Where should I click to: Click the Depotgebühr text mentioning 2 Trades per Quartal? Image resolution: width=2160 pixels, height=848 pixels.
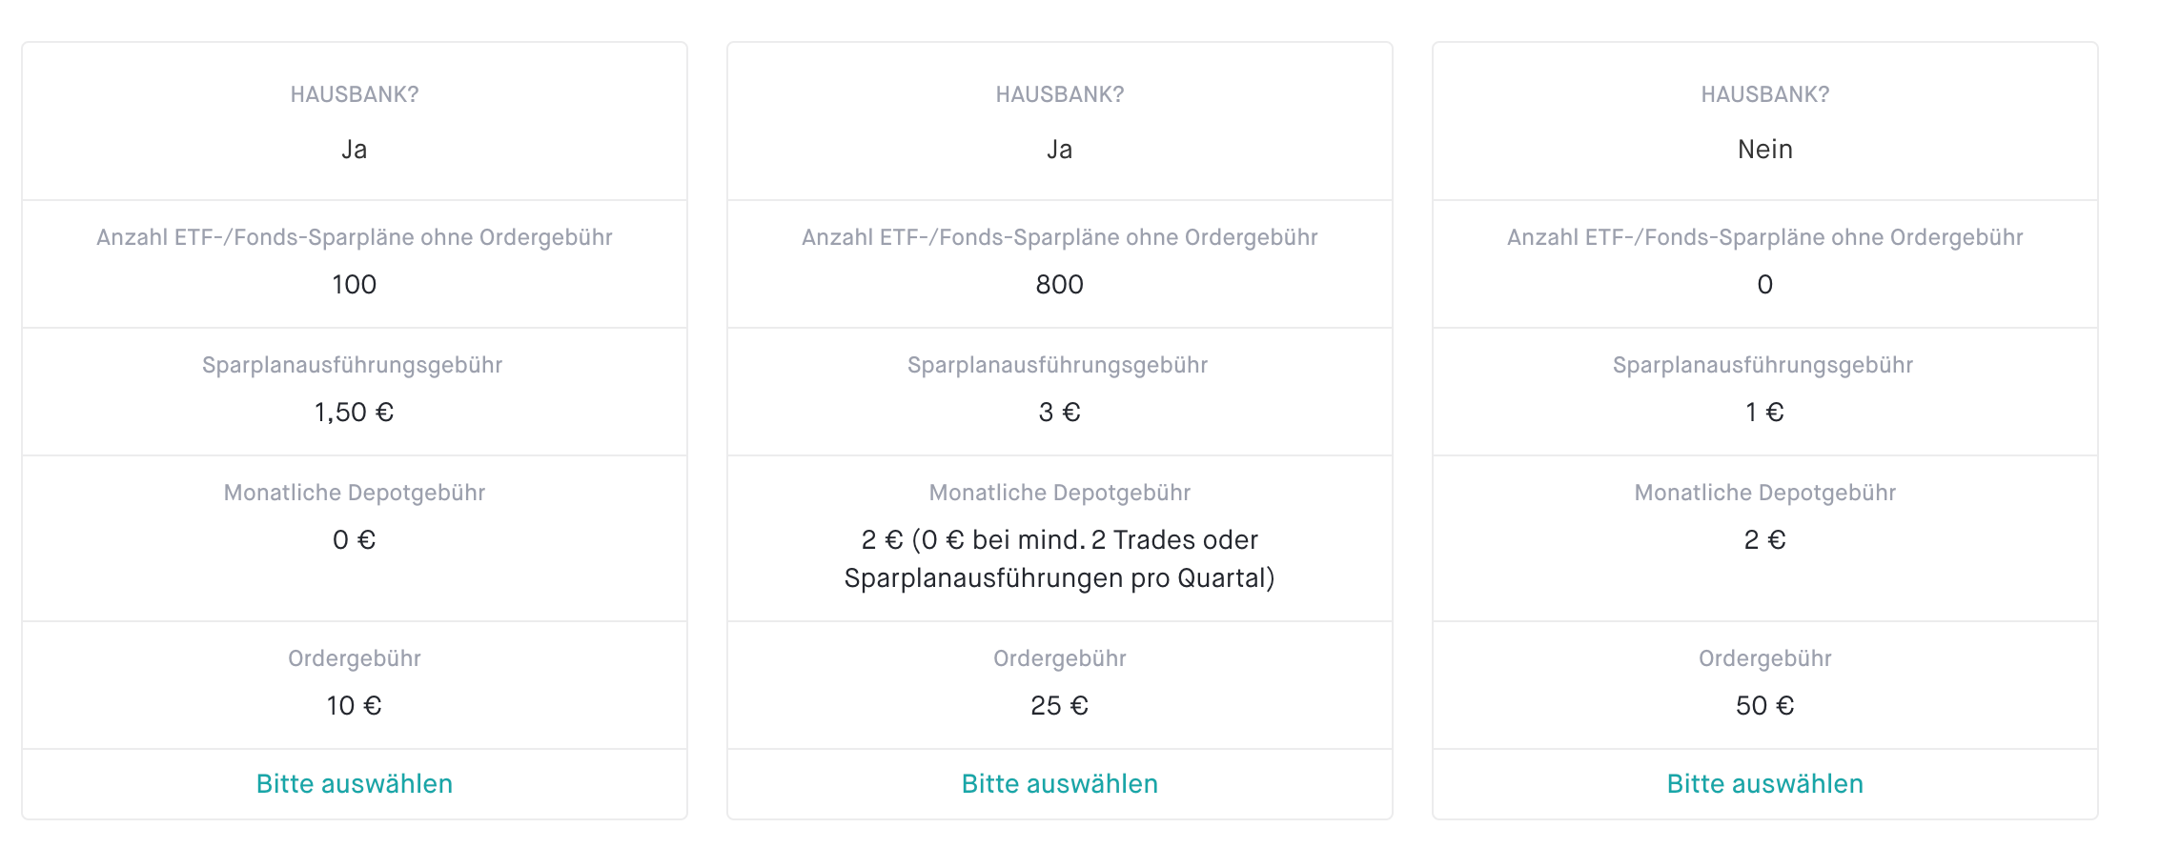pos(1059,559)
